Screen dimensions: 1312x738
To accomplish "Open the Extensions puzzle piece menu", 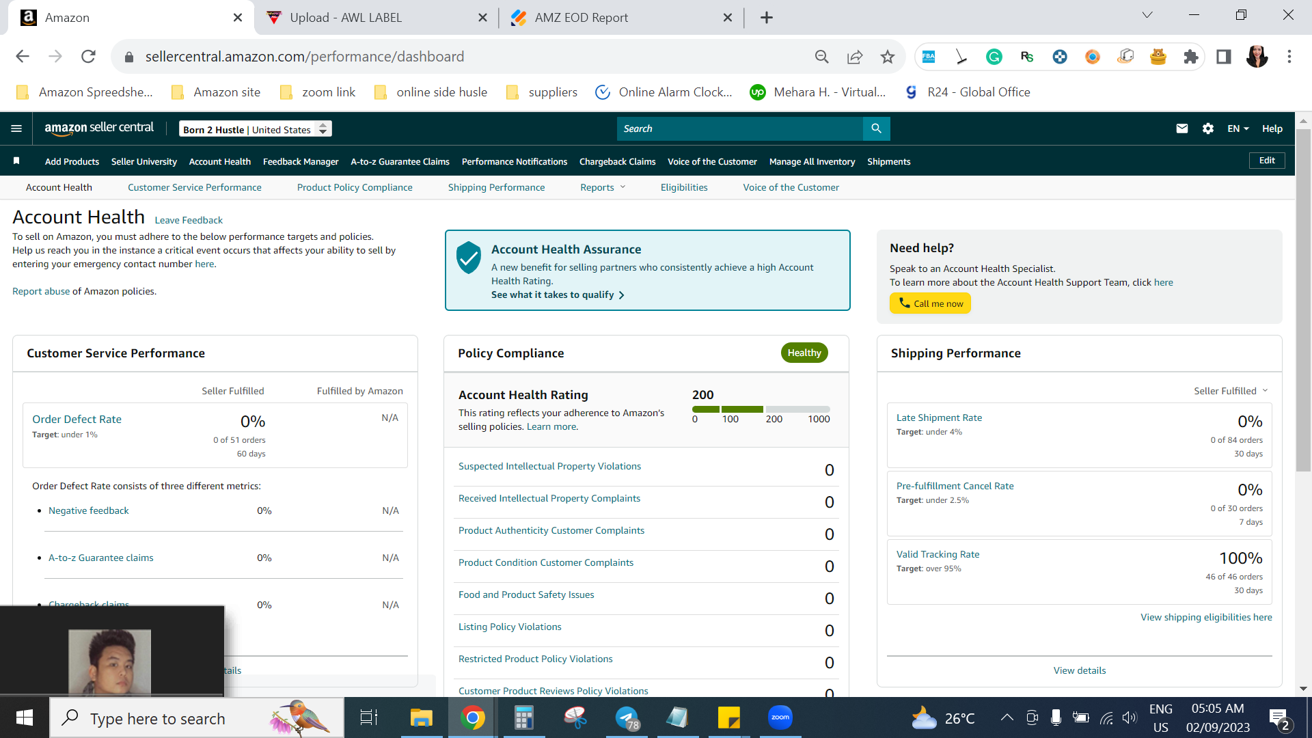I will click(1191, 57).
